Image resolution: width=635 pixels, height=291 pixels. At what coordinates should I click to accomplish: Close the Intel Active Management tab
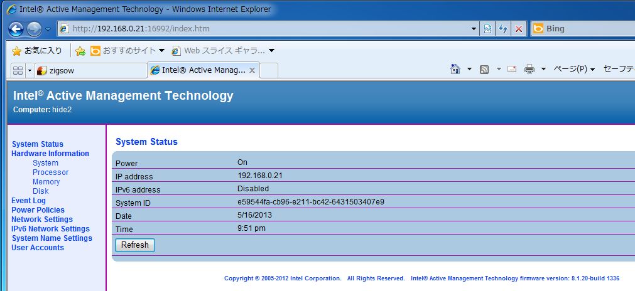click(252, 70)
